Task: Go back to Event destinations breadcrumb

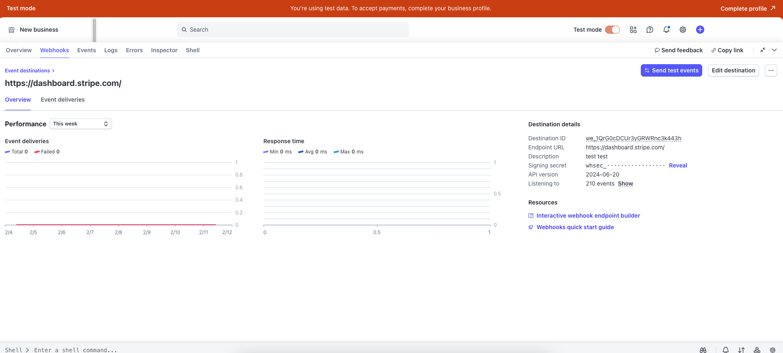Action: [x=27, y=71]
